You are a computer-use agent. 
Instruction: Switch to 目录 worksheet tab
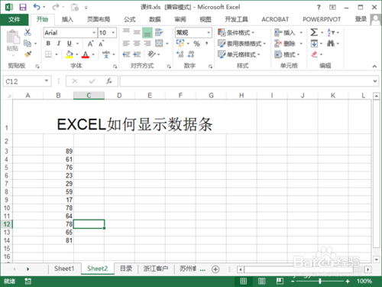pyautogui.click(x=126, y=269)
